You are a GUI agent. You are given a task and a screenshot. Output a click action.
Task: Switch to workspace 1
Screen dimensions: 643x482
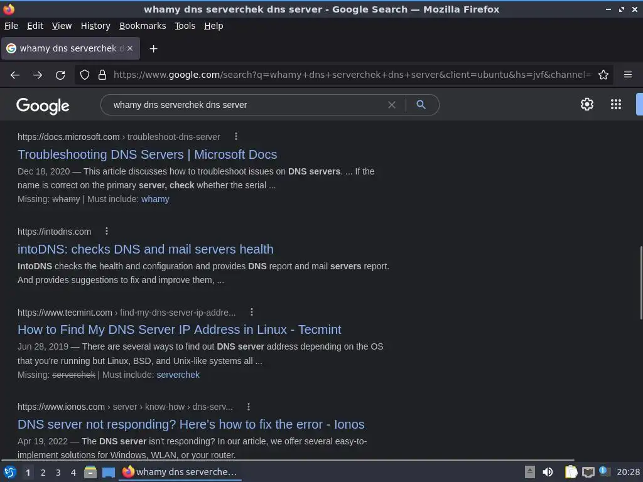pyautogui.click(x=28, y=473)
